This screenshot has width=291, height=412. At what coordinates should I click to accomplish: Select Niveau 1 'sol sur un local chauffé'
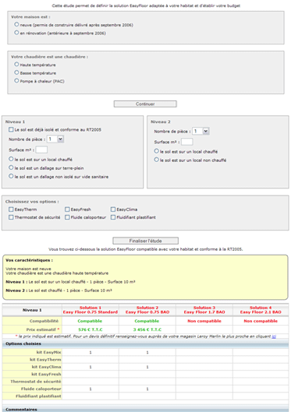(x=11, y=159)
